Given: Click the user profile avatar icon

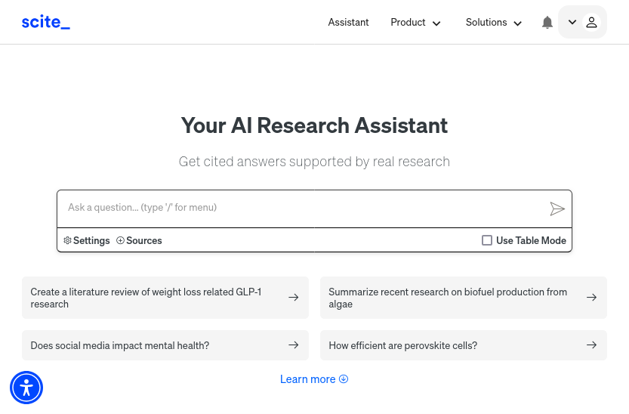Looking at the screenshot, I should [x=591, y=22].
